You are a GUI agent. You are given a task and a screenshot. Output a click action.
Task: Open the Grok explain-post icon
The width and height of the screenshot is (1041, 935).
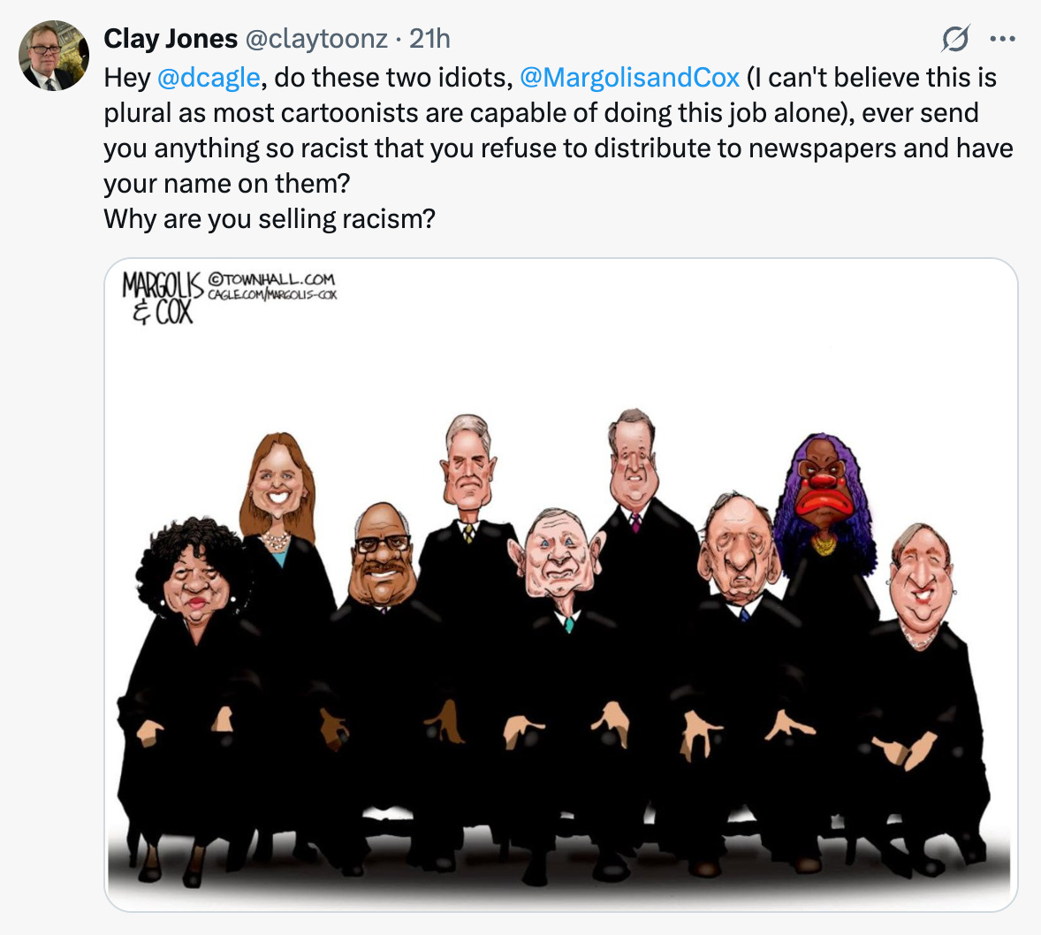tap(955, 39)
